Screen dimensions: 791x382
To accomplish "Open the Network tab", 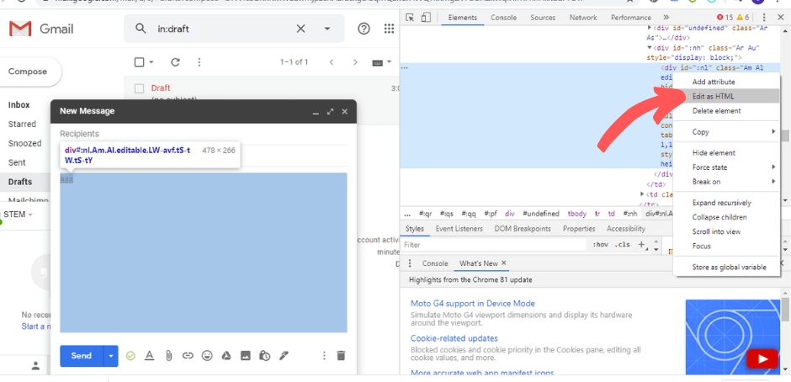I will (583, 18).
